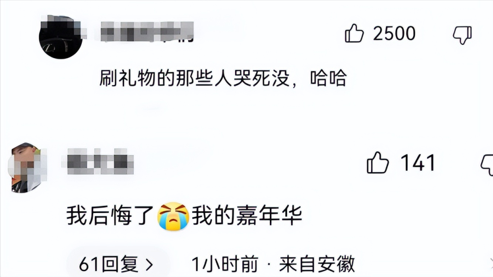Open the second commenter's blurred username

100,161
